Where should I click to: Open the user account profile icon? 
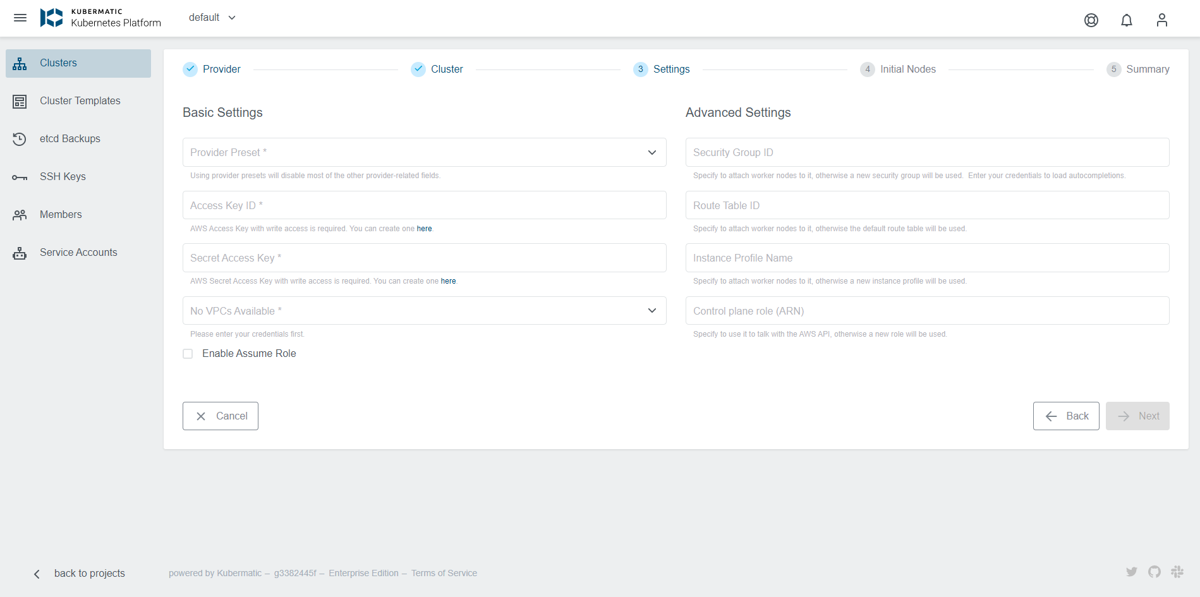1161,20
